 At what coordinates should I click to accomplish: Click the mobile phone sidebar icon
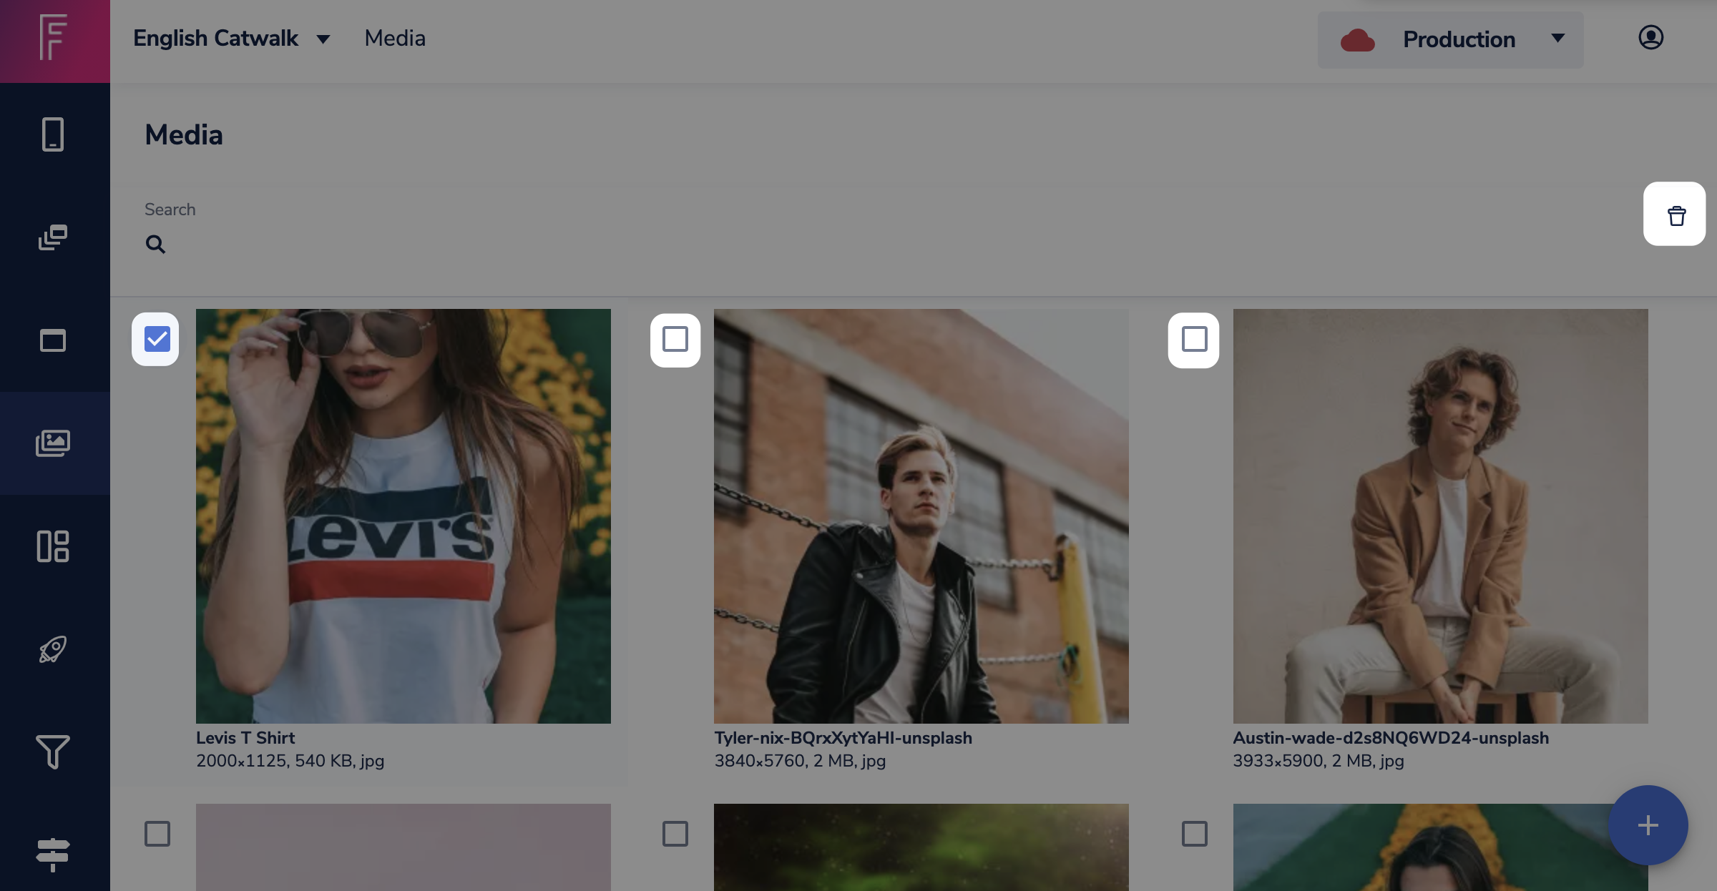(53, 134)
